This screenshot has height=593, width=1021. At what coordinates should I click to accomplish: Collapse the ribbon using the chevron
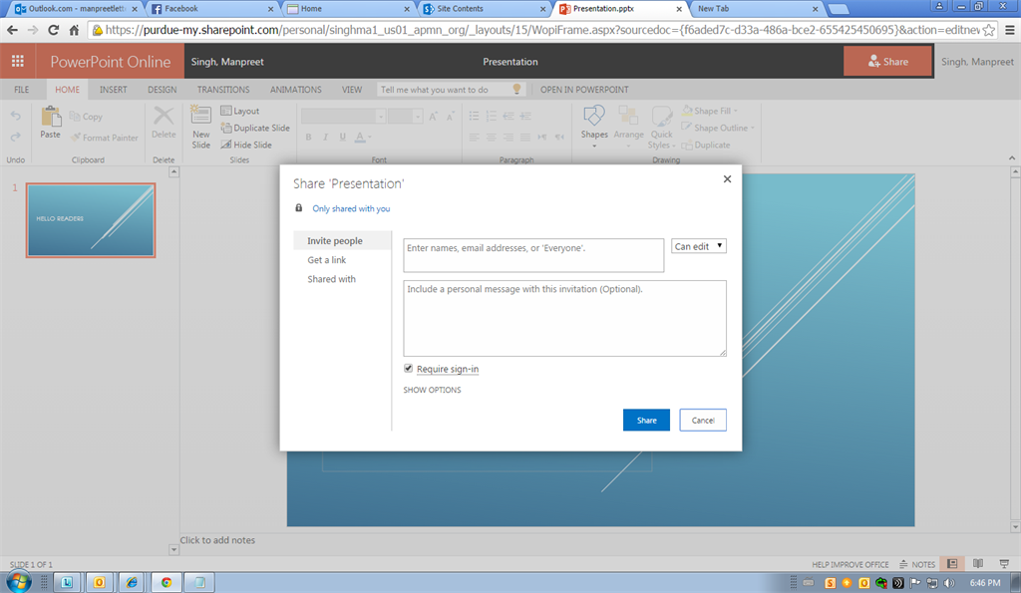coord(1012,158)
